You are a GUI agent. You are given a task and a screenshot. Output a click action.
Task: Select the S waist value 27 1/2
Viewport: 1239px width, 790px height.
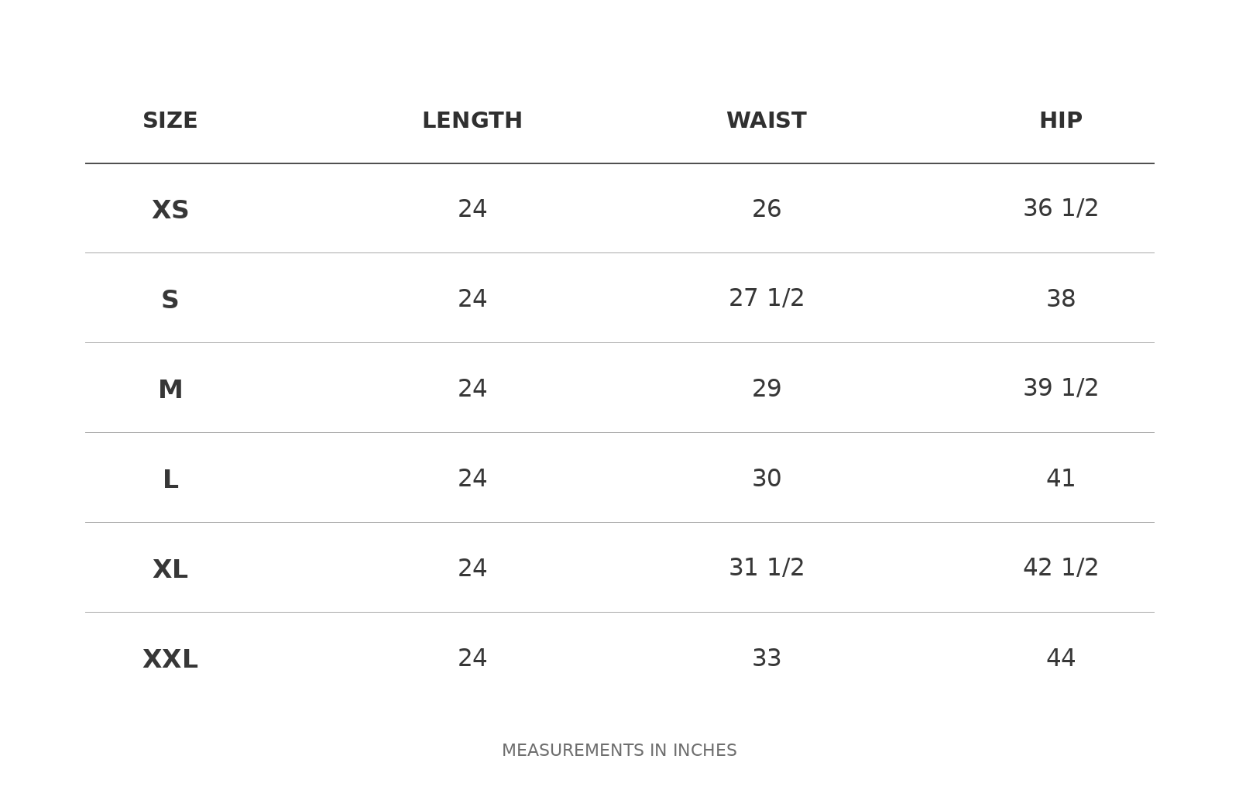(767, 298)
